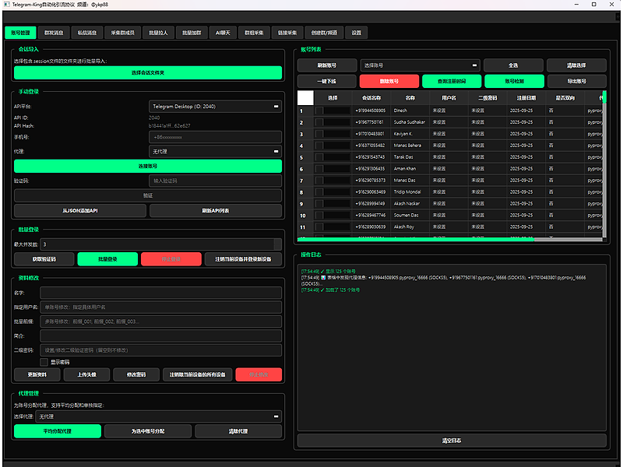
Task: Click the 注册日期 column header
Action: click(526, 98)
